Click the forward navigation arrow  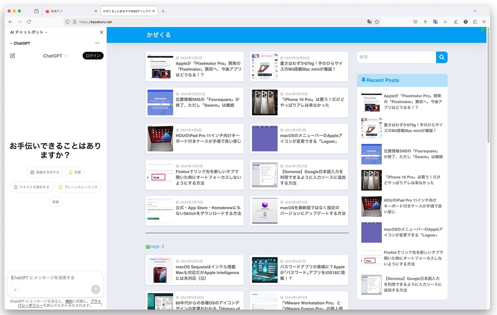click(19, 22)
